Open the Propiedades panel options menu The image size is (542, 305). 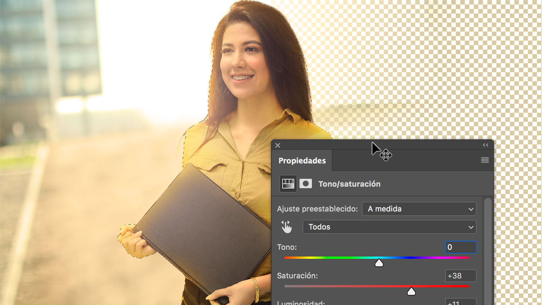pyautogui.click(x=485, y=160)
